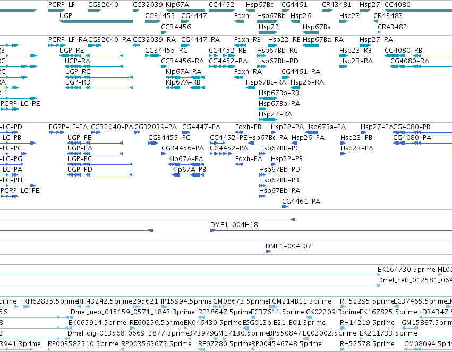This screenshot has height=352, width=452.
Task: Click the Fdxh gene label
Action: [x=241, y=15]
